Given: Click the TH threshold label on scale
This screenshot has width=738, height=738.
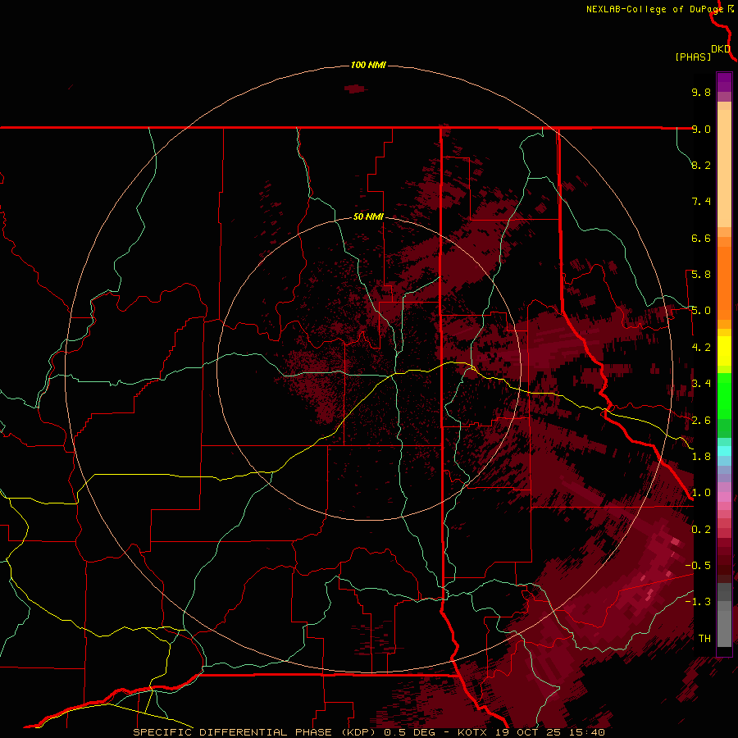Looking at the screenshot, I should (704, 639).
